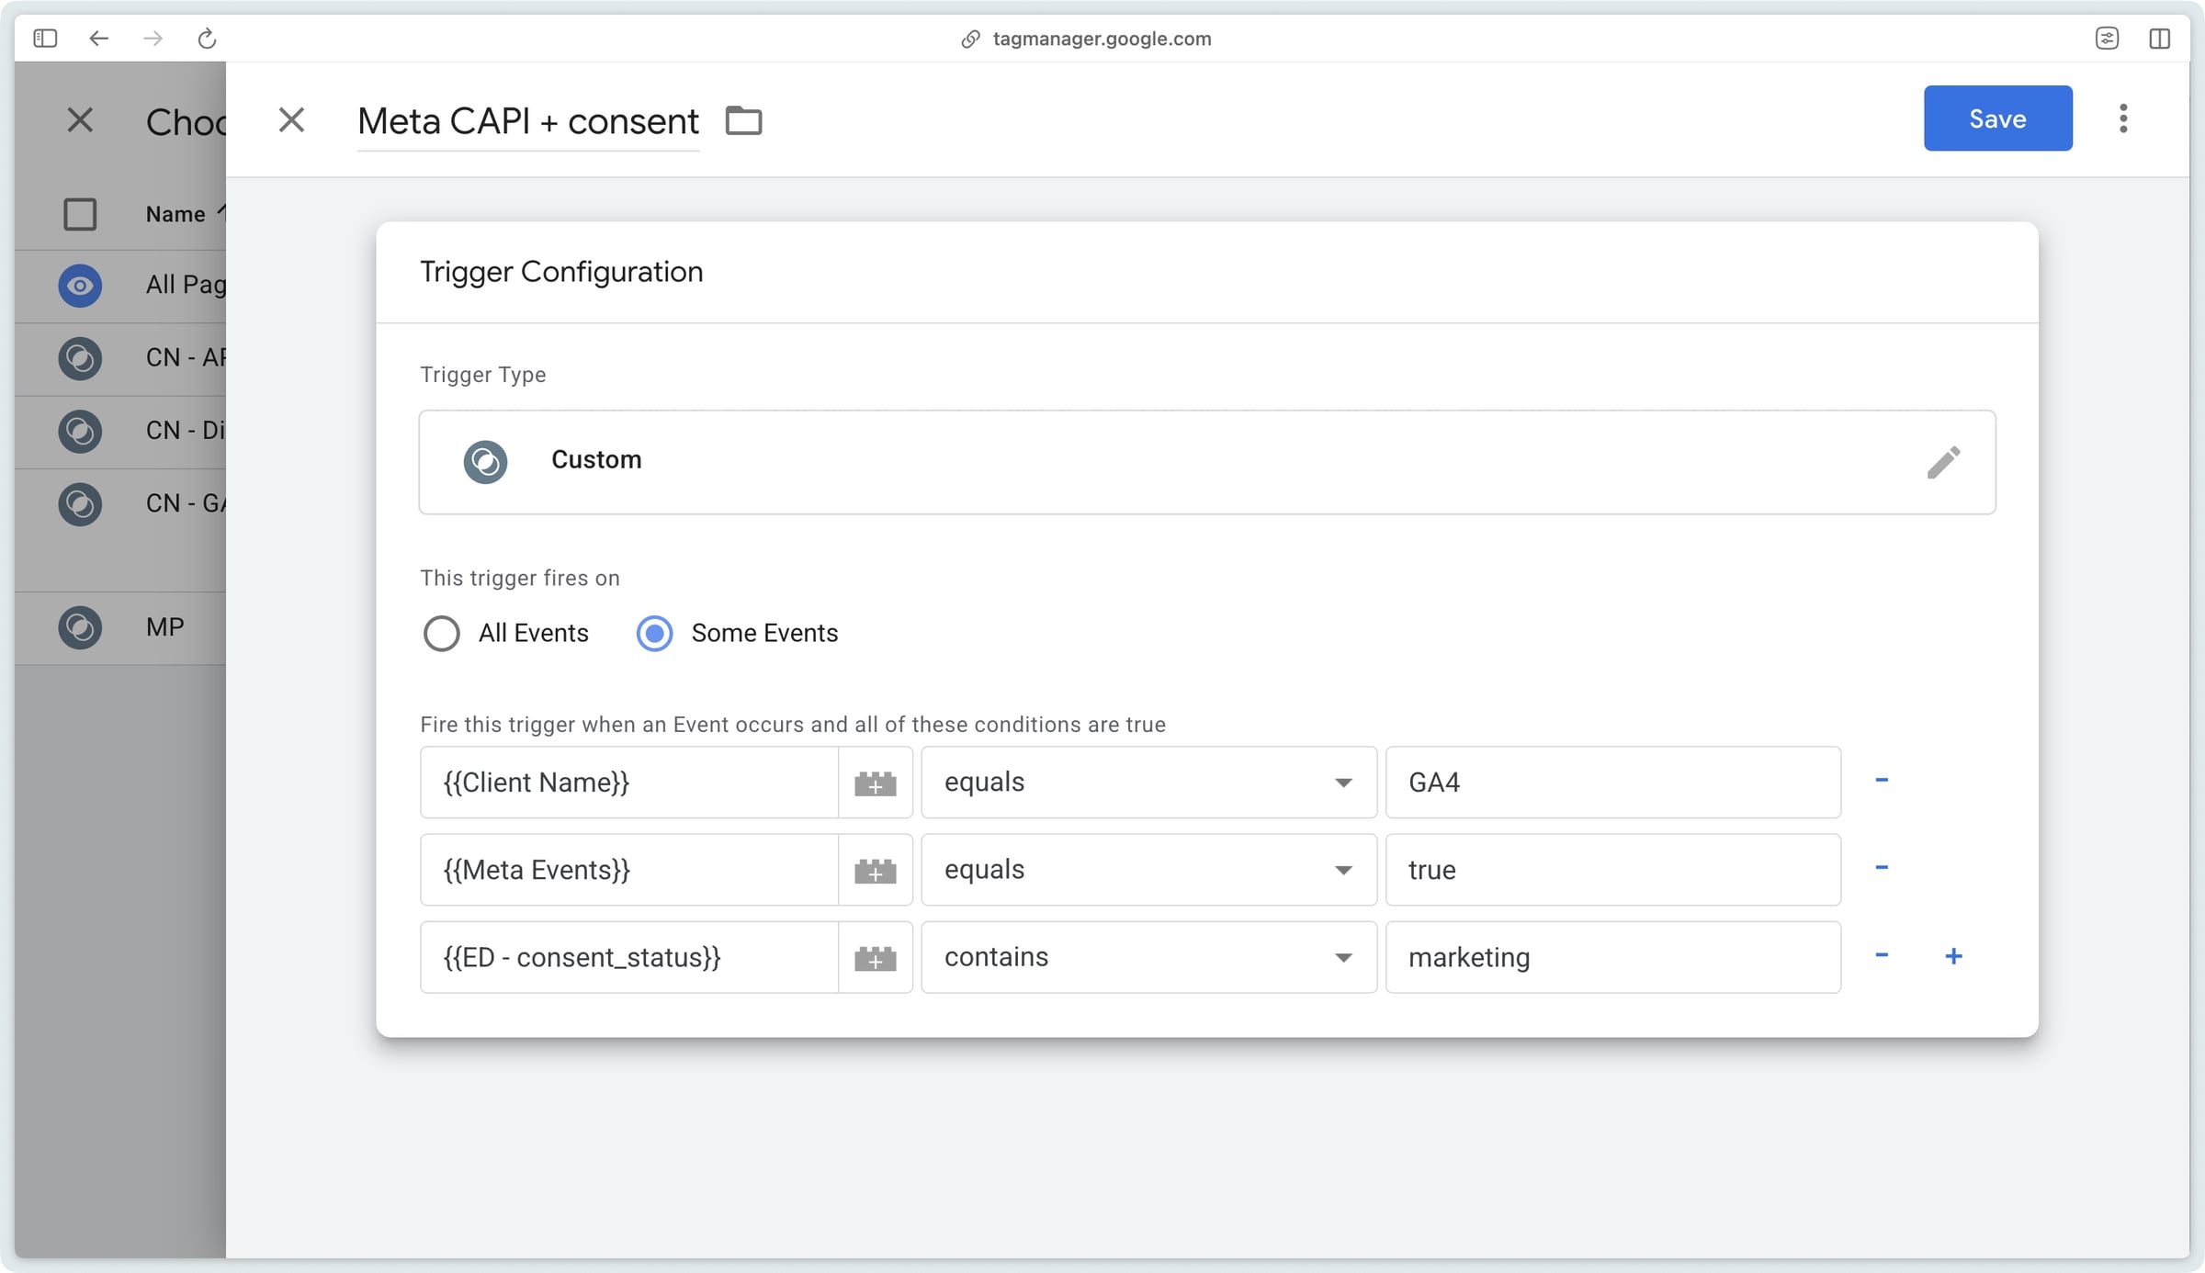This screenshot has height=1273, width=2205.
Task: Remove the Meta Events condition row
Action: (1882, 867)
